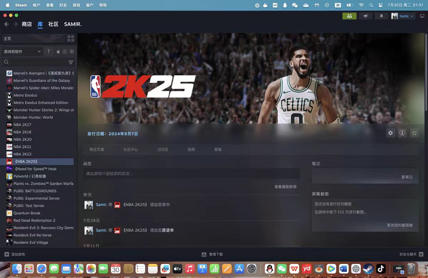Toggle the clock recent-games filter
This screenshot has width=428, height=278.
(65, 51)
